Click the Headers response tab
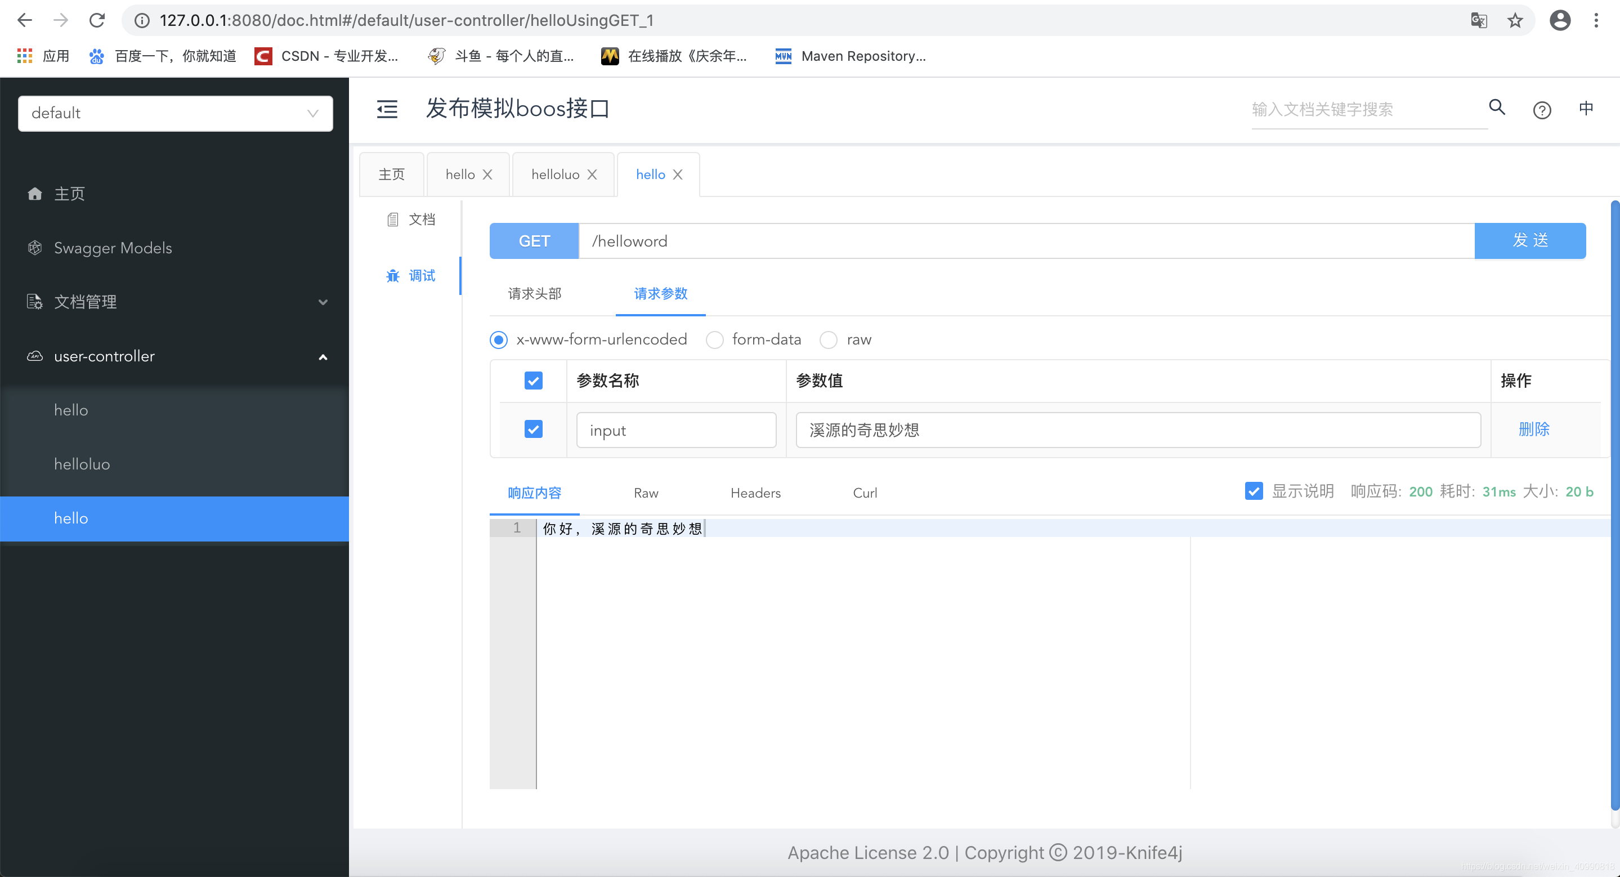Image resolution: width=1620 pixels, height=877 pixels. pyautogui.click(x=756, y=493)
